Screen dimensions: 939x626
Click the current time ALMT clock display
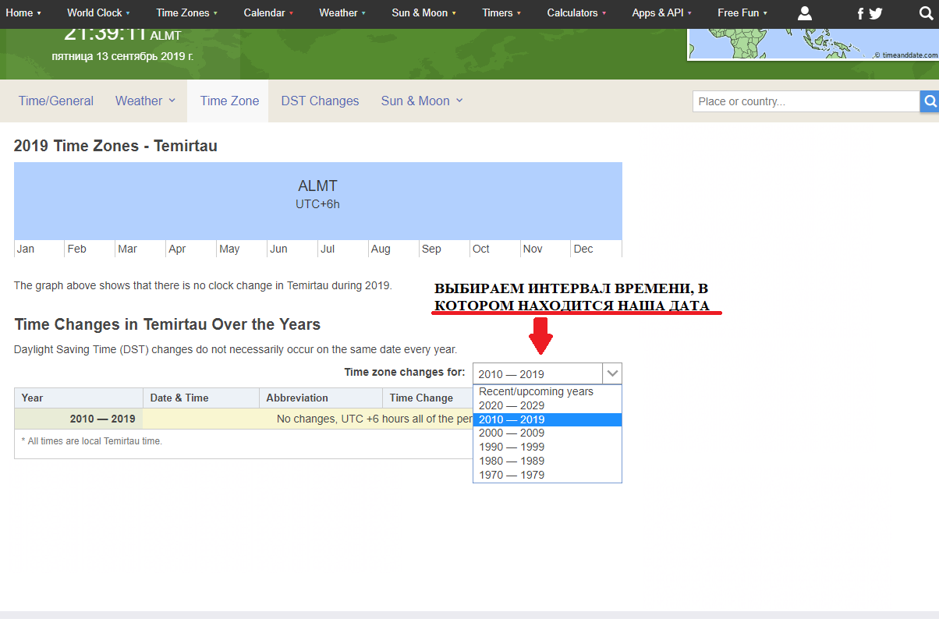pyautogui.click(x=122, y=34)
